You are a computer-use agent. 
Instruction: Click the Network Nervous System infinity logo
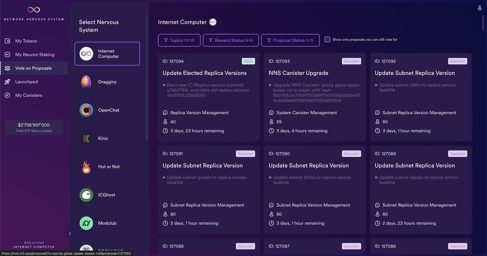point(34,10)
